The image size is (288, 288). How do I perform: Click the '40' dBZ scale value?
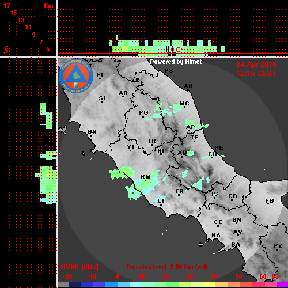point(214,276)
